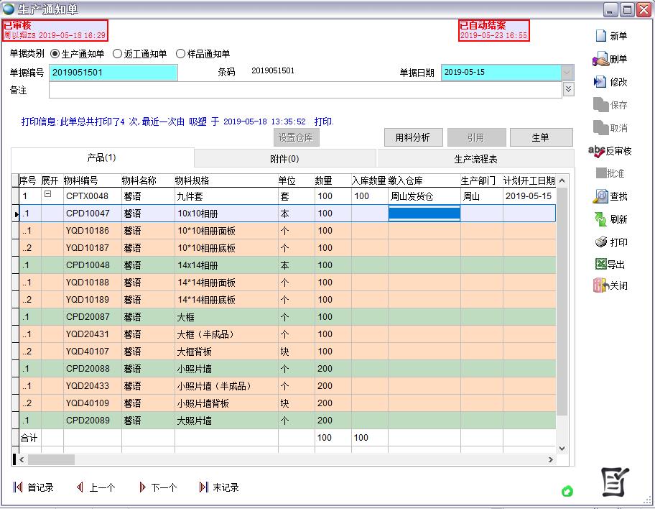655x509 pixels.
Task: Expand the 备注 remarks field arrow
Action: click(568, 89)
